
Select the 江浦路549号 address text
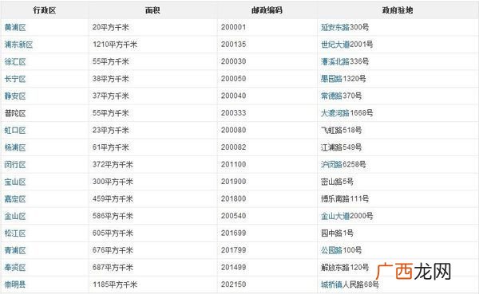[x=341, y=147]
